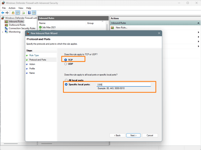Click the specific local ports text field
Image resolution: width=201 pixels, height=150 pixels.
pos(124,84)
